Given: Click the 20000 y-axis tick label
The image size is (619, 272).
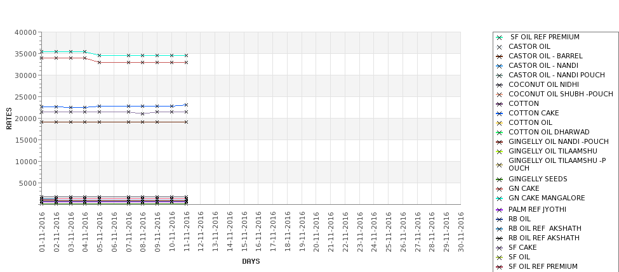Looking at the screenshot, I should tap(25, 119).
